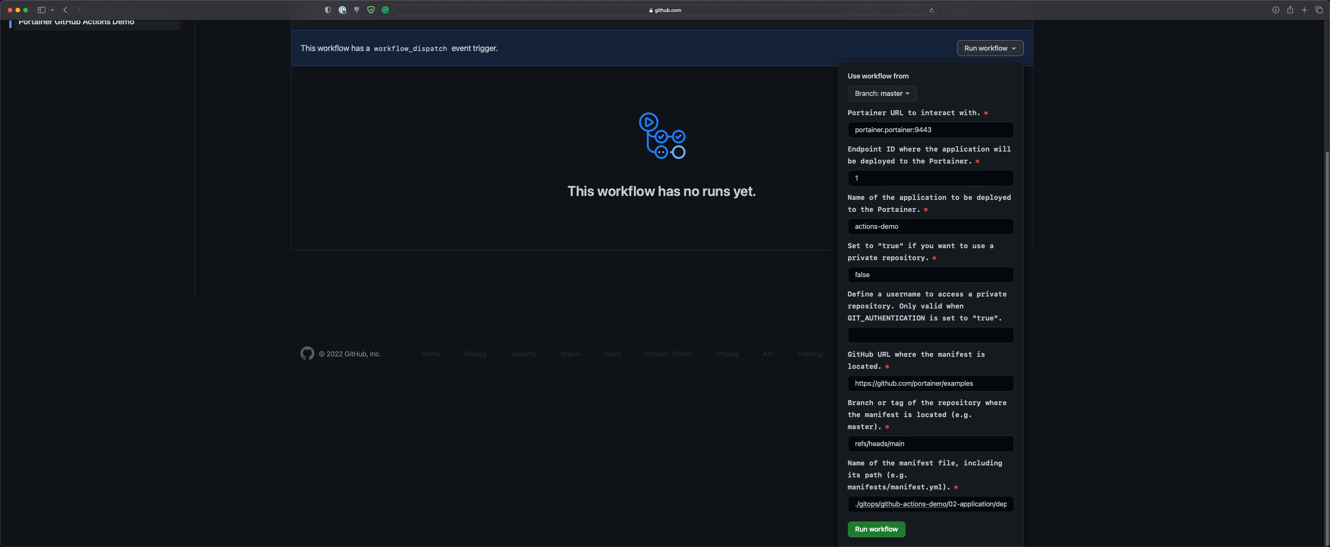This screenshot has width=1330, height=547.
Task: Click the Portainer URL input field
Action: pyautogui.click(x=930, y=130)
